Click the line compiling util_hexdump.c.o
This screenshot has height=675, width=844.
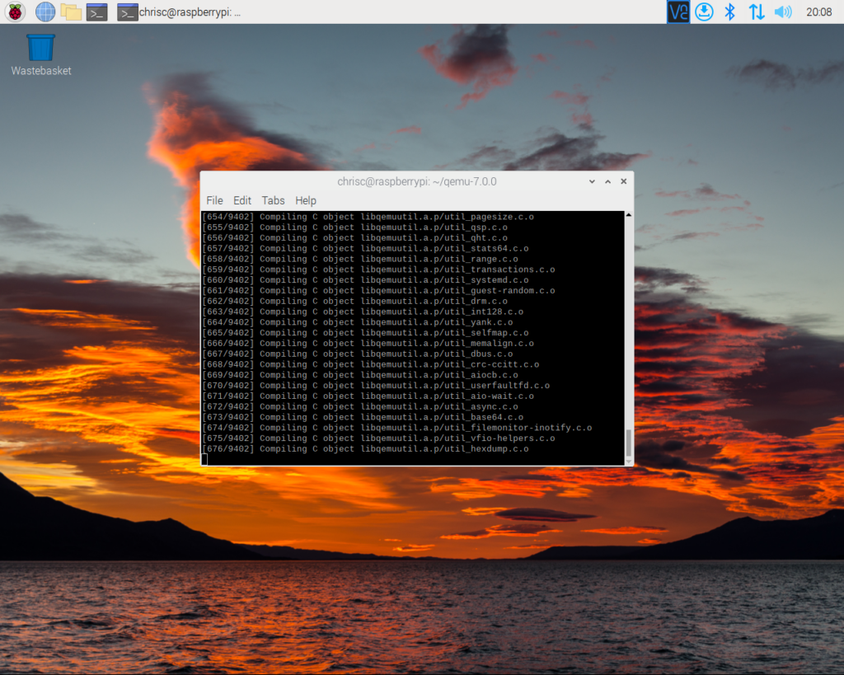coord(366,449)
